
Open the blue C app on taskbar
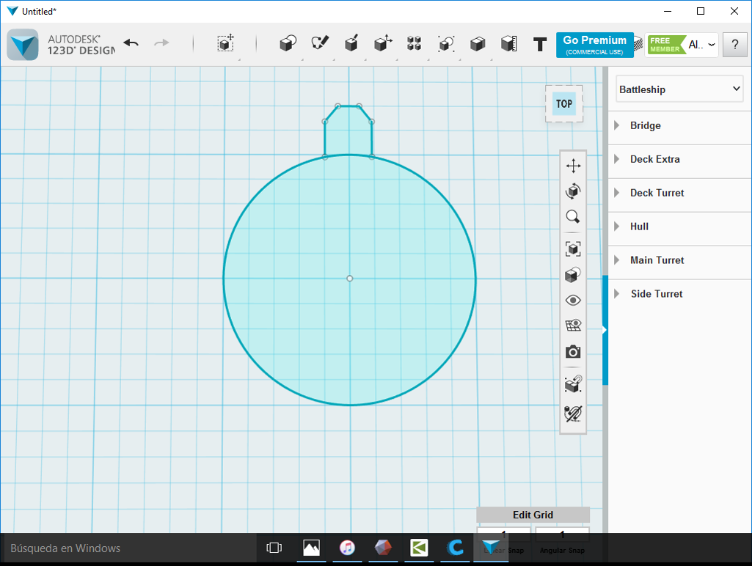click(x=455, y=548)
